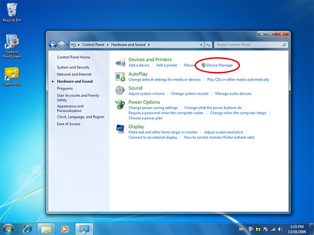Open Clock, Language, and Region
Screen dimensions: 314x235
(80, 117)
